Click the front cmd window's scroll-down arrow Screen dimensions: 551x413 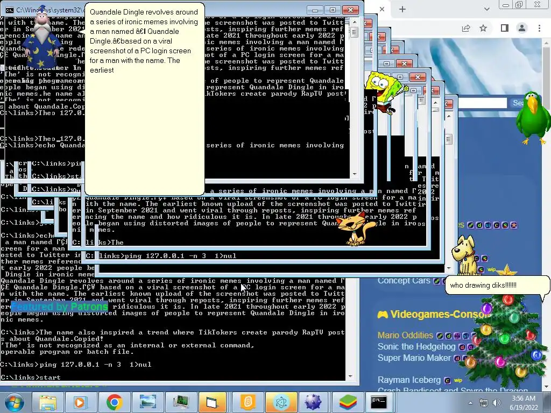point(354,174)
